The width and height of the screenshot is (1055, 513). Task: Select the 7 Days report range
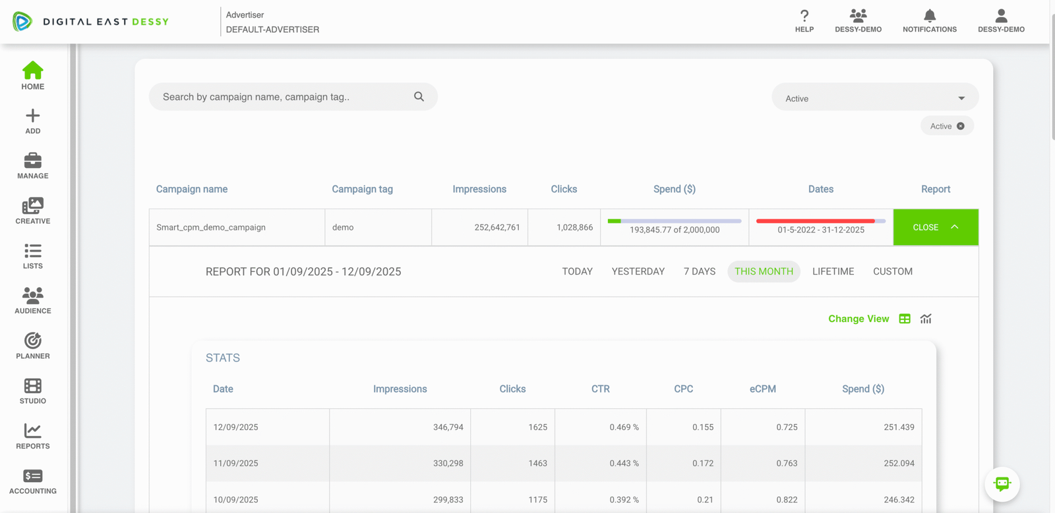click(699, 271)
